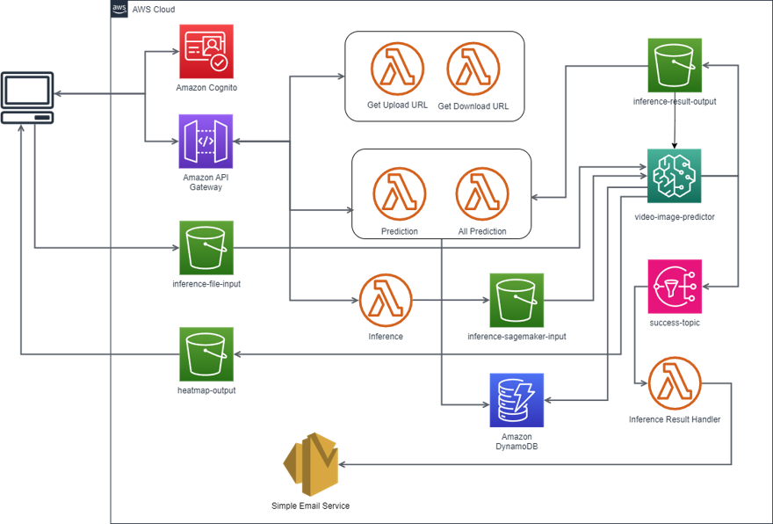773x524 pixels.
Task: Click the 'inference-result-output' label
Action: coord(675,101)
